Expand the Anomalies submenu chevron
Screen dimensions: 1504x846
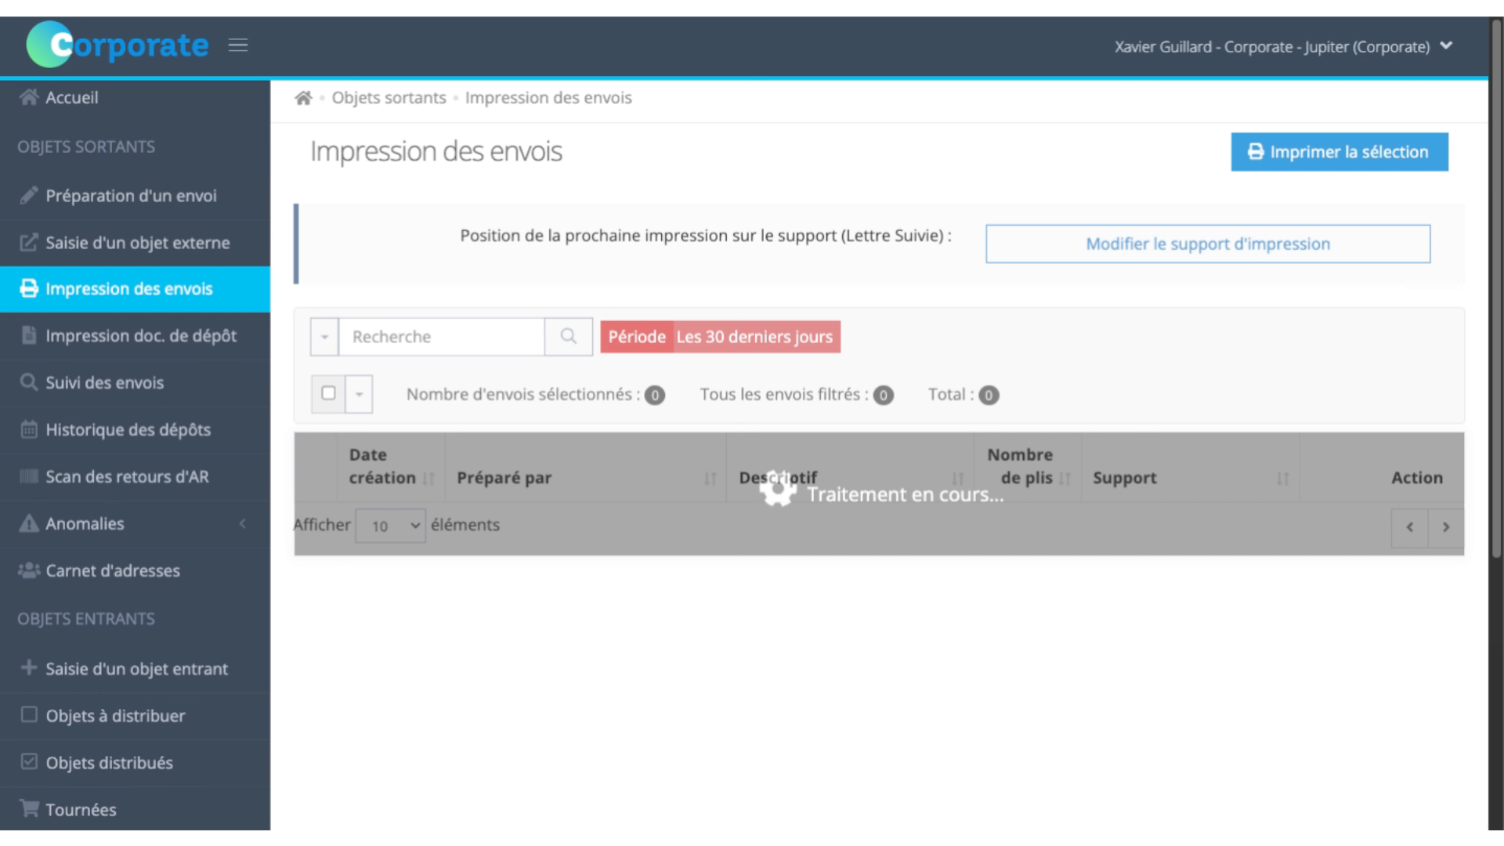[x=243, y=523]
